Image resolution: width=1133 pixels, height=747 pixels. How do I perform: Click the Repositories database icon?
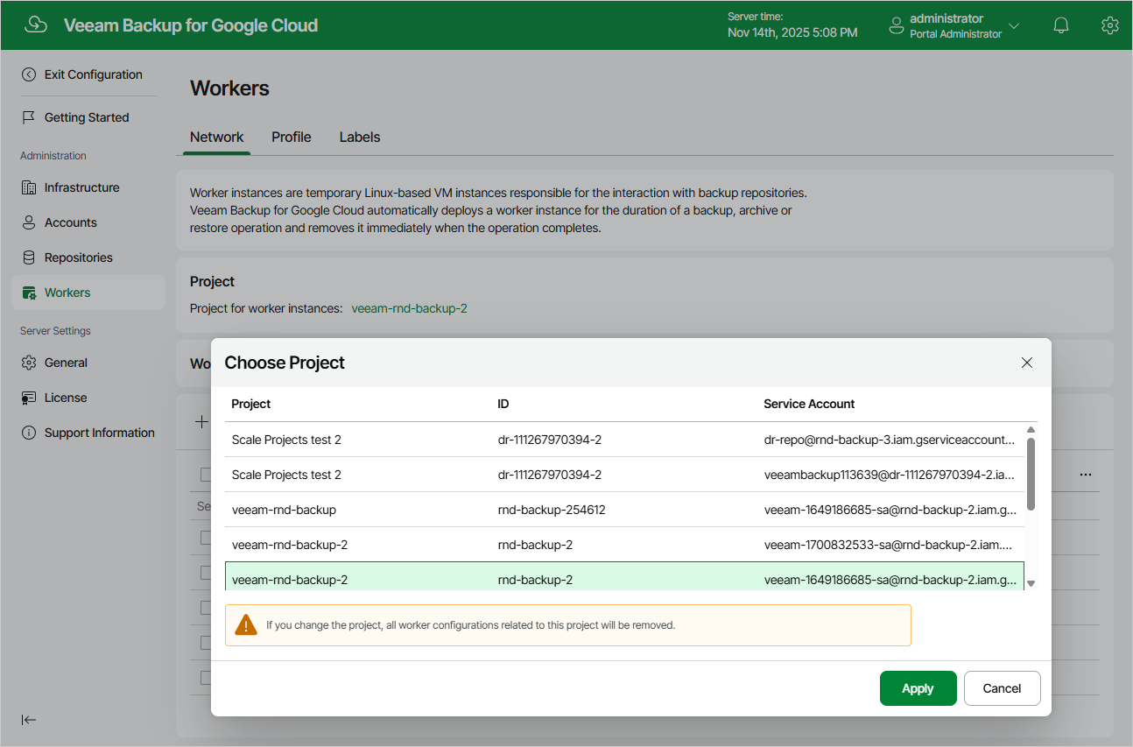(29, 257)
